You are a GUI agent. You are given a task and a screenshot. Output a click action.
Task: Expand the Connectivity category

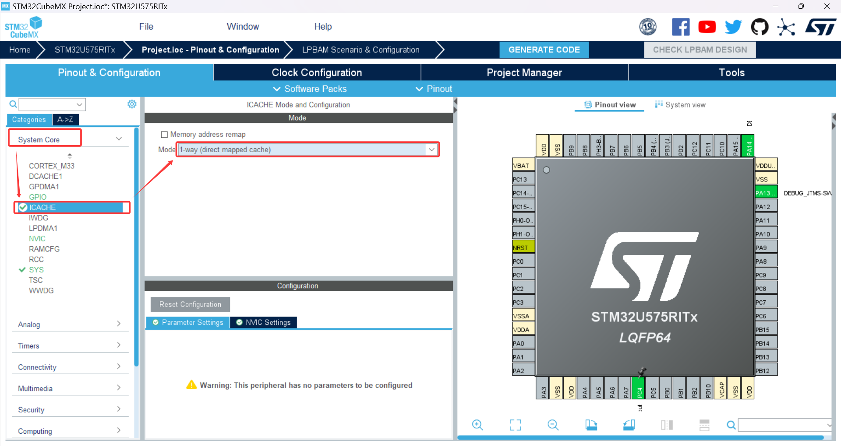coord(70,367)
